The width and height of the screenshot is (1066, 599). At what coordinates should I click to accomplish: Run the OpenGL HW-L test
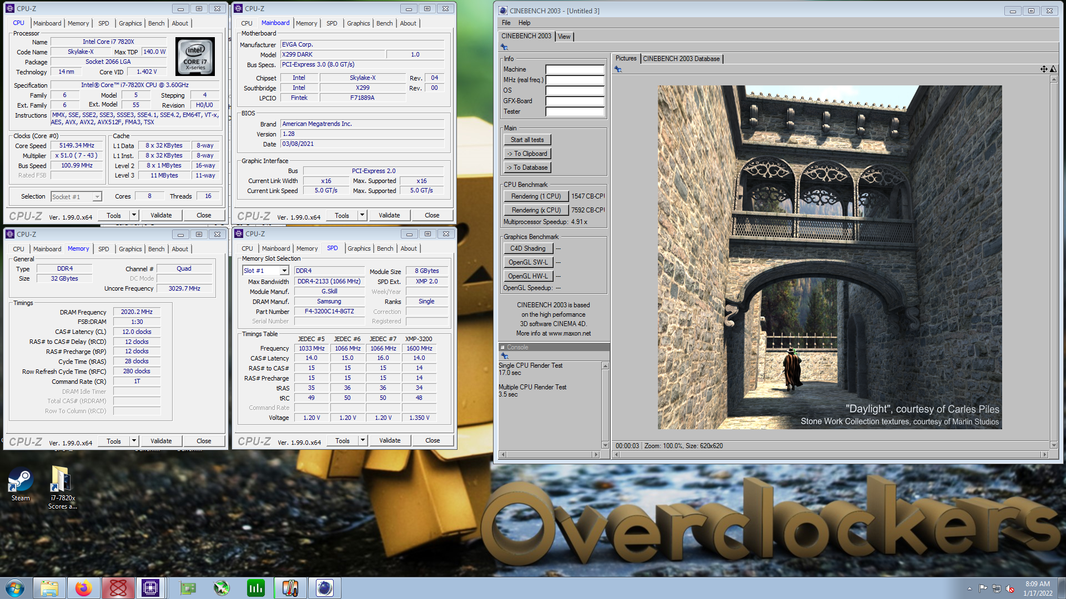click(x=528, y=276)
